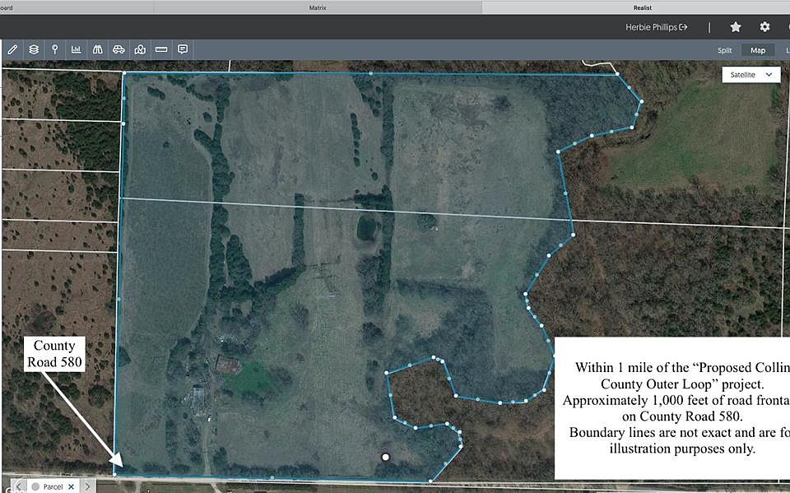Select the pencil draw tool
The height and width of the screenshot is (493, 790).
12,49
